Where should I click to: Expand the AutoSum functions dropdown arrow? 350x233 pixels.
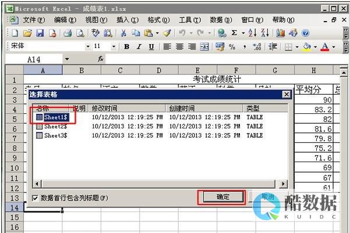pos(243,33)
